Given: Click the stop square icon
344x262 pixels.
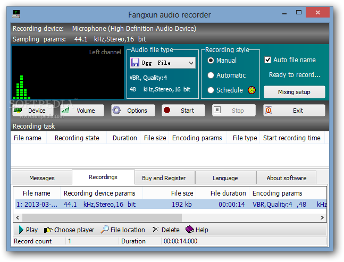Looking at the screenshot, I should click(x=217, y=110).
